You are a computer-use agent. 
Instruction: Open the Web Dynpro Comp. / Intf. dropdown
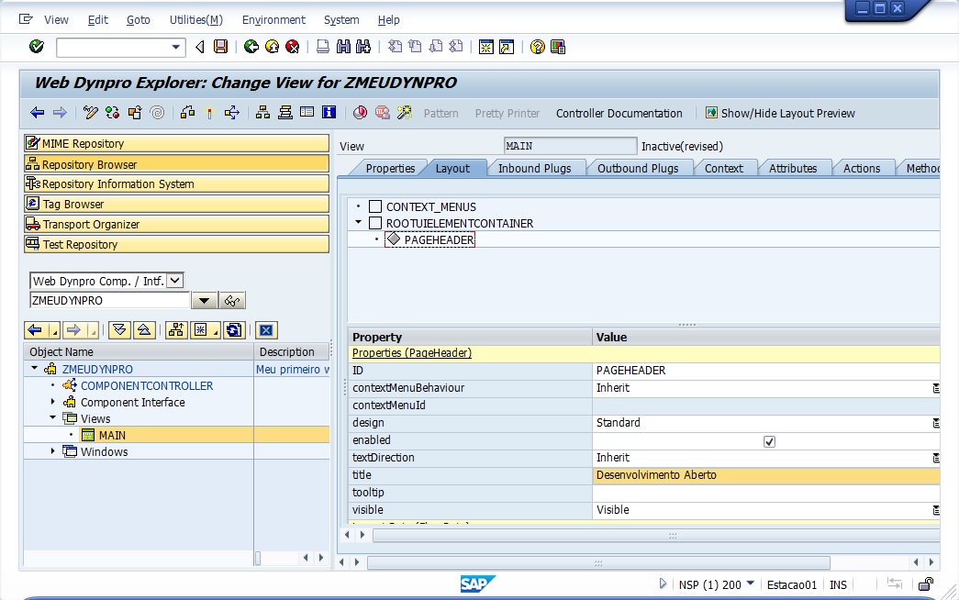pyautogui.click(x=175, y=281)
